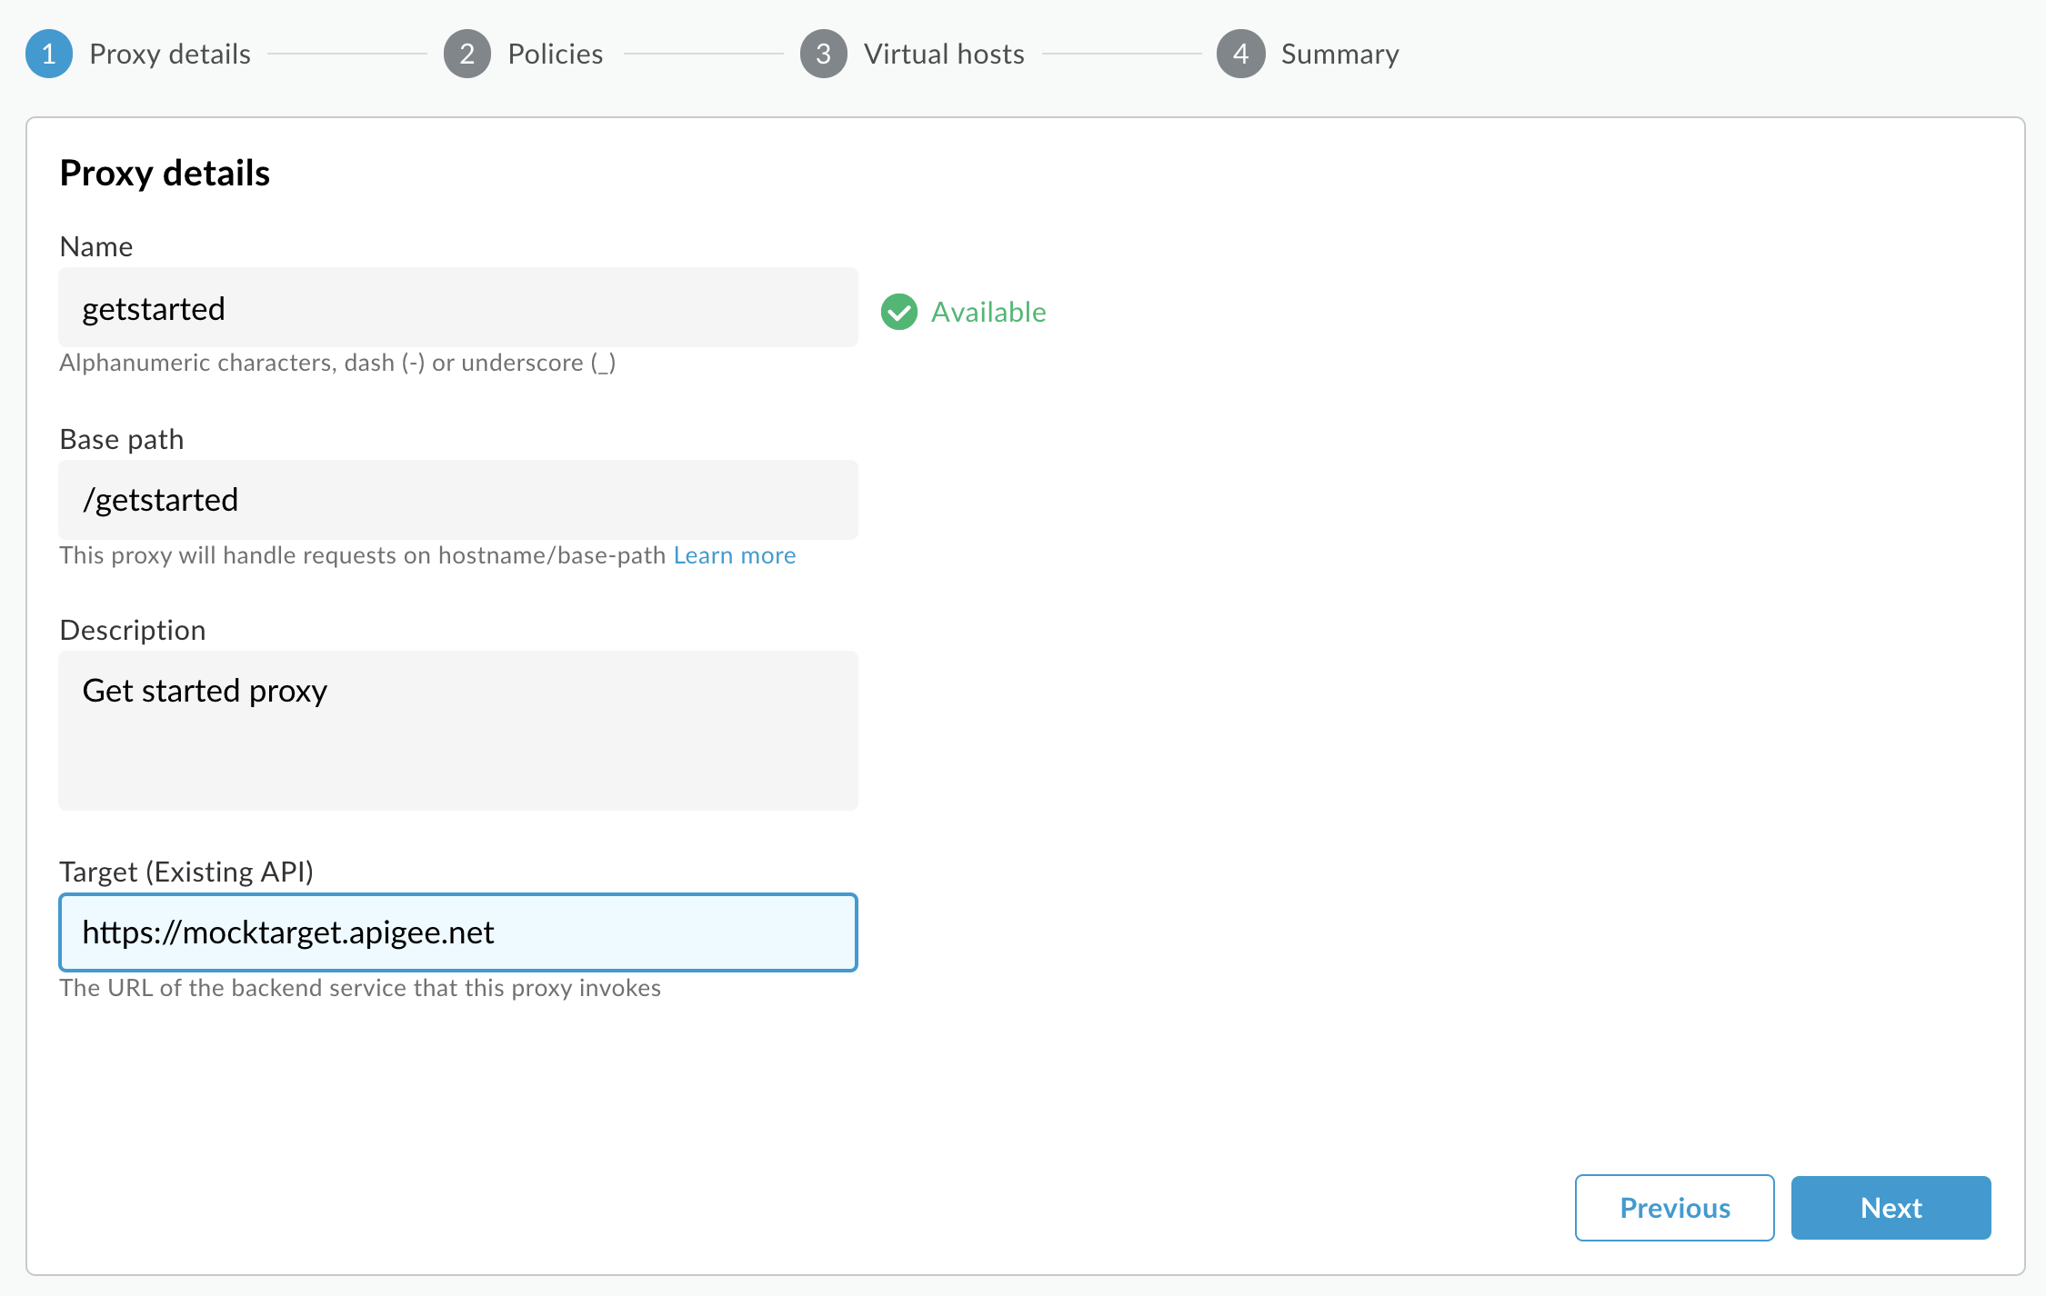This screenshot has height=1296, width=2046.
Task: Go to the Virtual hosts step
Action: [944, 55]
